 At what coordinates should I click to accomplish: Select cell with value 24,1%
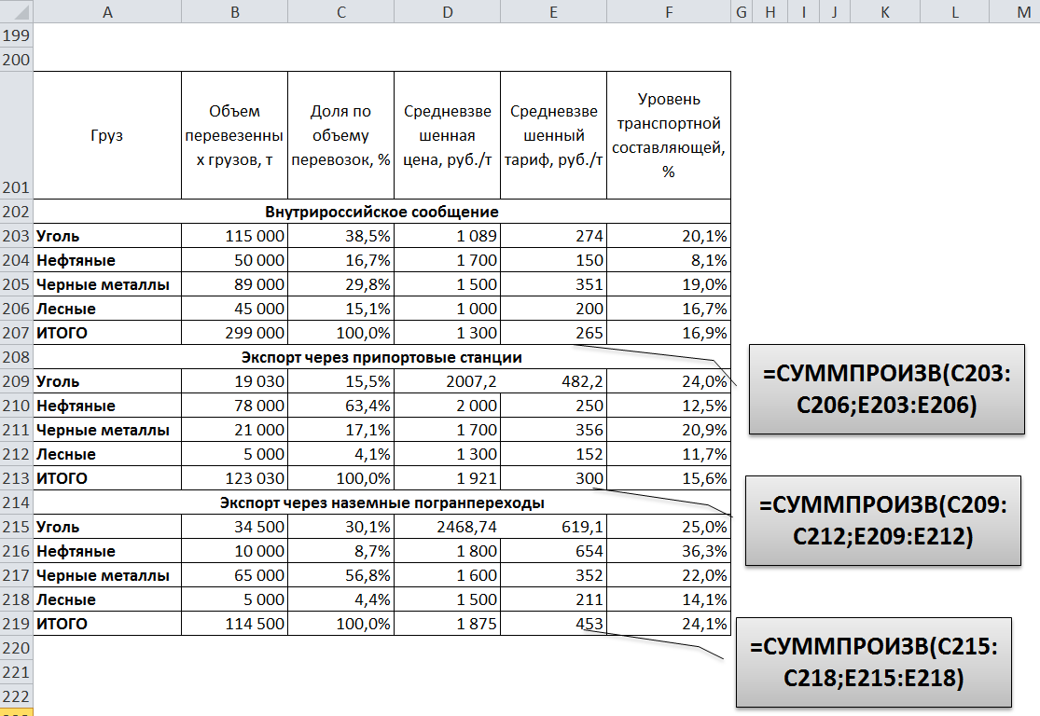(669, 624)
